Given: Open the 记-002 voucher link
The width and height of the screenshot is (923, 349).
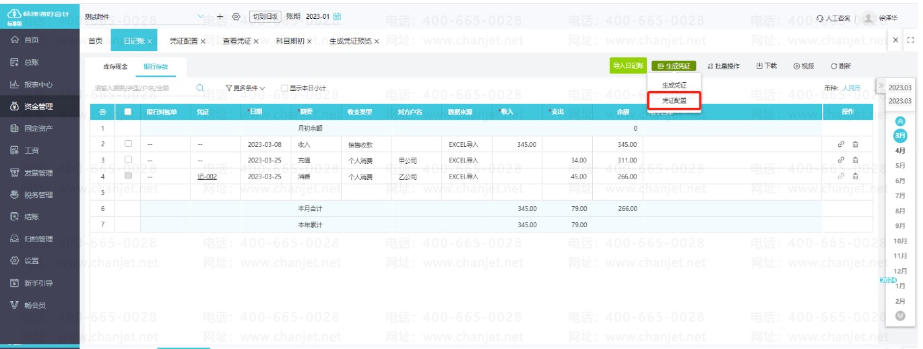Looking at the screenshot, I should click(x=208, y=176).
